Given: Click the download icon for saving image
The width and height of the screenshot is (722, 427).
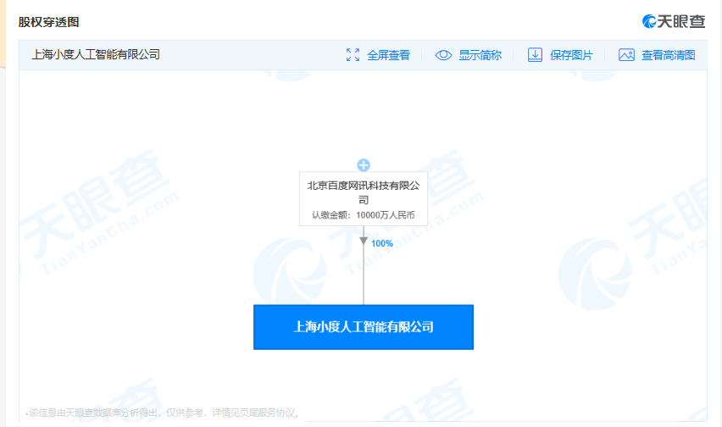Looking at the screenshot, I should 535,55.
